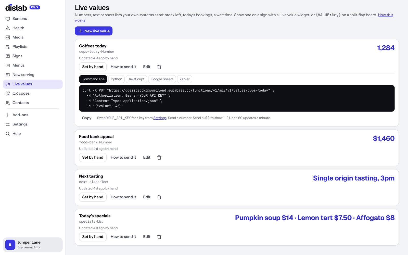Select the Command line tab
Image resolution: width=408 pixels, height=255 pixels.
93,79
